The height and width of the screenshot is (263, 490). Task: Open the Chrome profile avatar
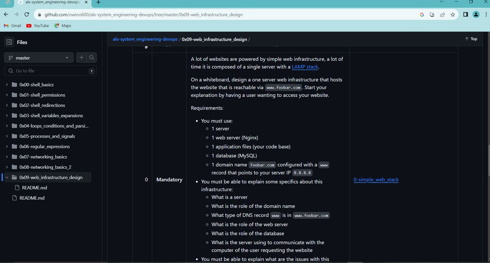tap(476, 14)
